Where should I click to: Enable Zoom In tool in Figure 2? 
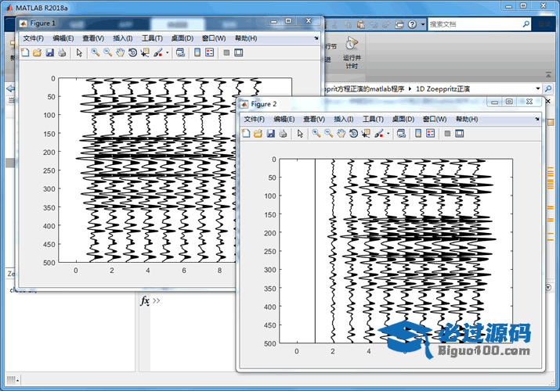[316, 134]
